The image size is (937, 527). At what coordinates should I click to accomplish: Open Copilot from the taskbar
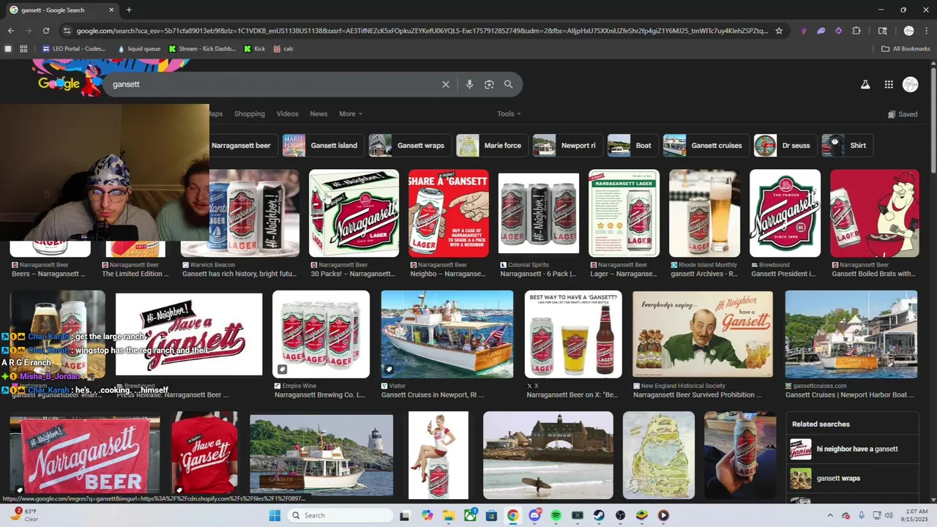pos(428,515)
